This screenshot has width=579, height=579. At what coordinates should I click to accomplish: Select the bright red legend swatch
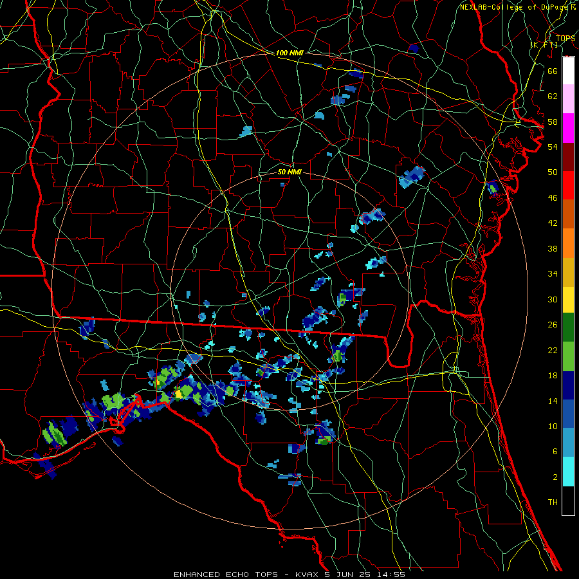click(x=568, y=185)
